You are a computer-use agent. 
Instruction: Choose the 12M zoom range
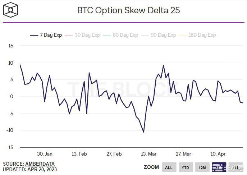tap(202, 167)
